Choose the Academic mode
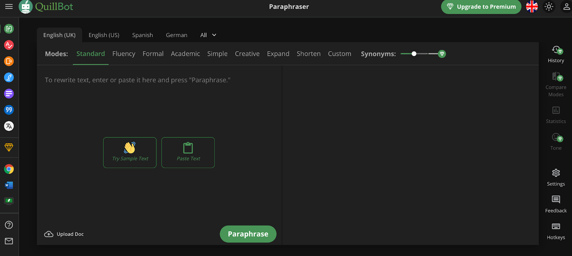572x256 pixels. (185, 54)
